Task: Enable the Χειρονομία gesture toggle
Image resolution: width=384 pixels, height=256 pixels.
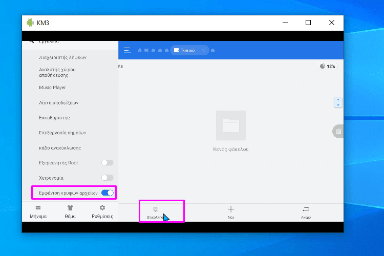Action: click(x=107, y=178)
